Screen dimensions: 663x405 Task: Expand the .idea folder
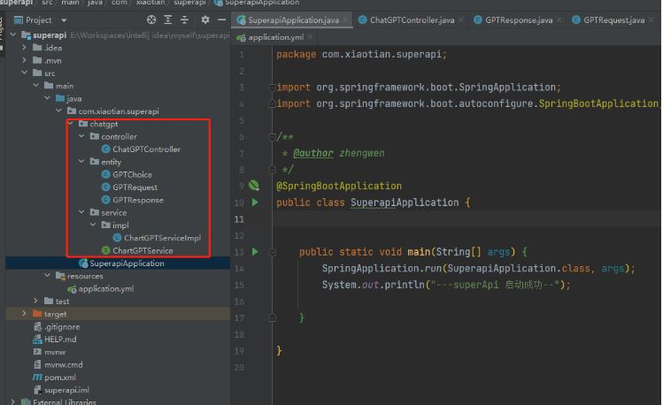[x=24, y=48]
